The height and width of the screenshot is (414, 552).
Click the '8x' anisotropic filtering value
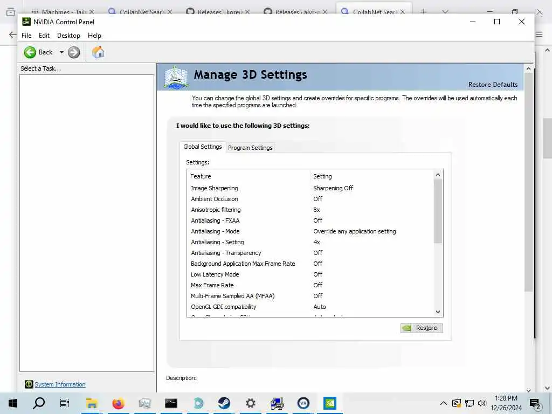coord(316,210)
